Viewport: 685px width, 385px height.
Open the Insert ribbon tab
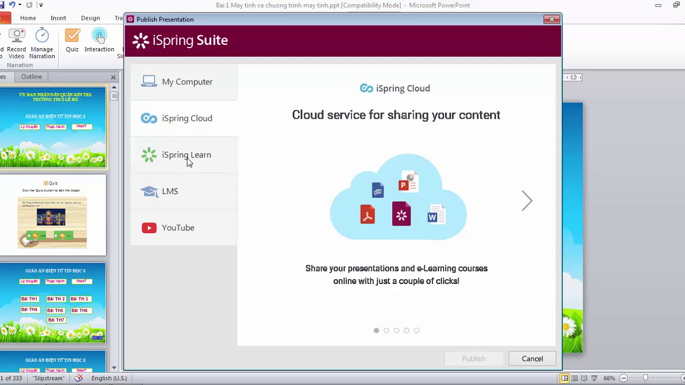[x=58, y=18]
